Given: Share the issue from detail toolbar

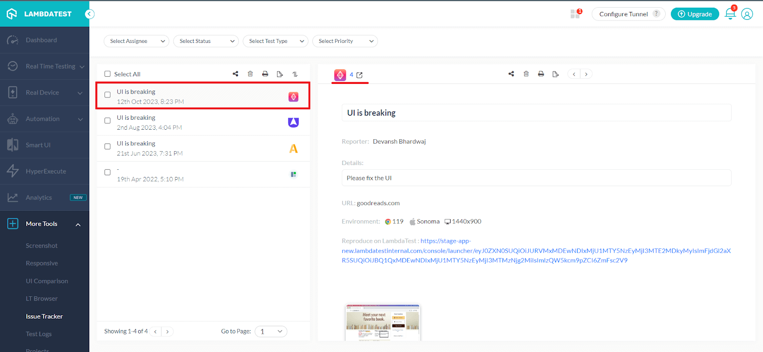Looking at the screenshot, I should (x=511, y=74).
